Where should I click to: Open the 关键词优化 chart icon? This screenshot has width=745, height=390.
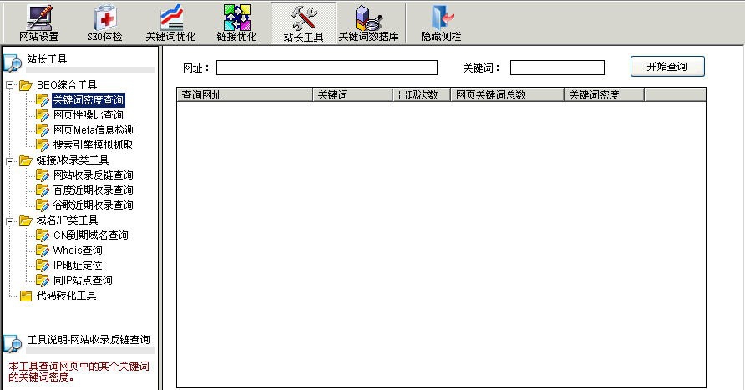(170, 18)
